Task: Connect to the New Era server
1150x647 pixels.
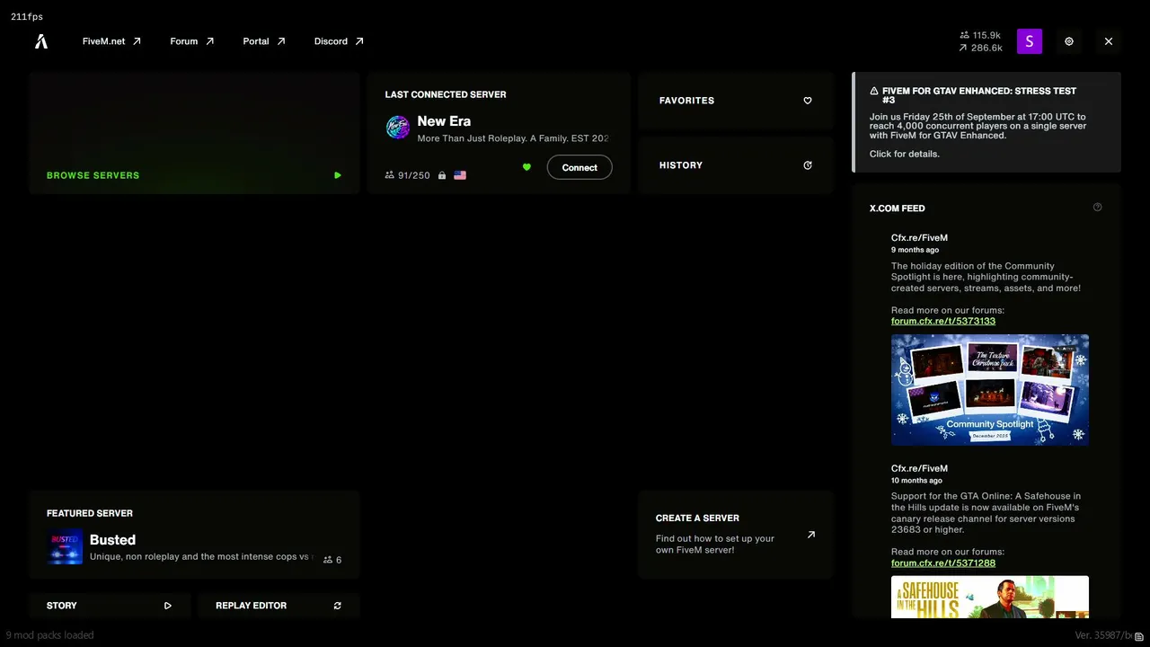Action: (x=579, y=167)
